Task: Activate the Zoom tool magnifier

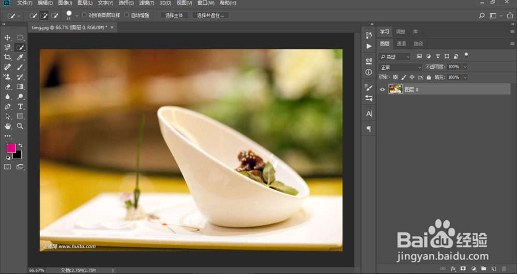Action: tap(20, 126)
